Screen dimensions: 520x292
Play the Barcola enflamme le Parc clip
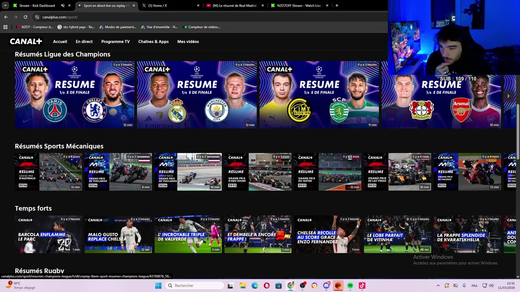click(x=48, y=234)
